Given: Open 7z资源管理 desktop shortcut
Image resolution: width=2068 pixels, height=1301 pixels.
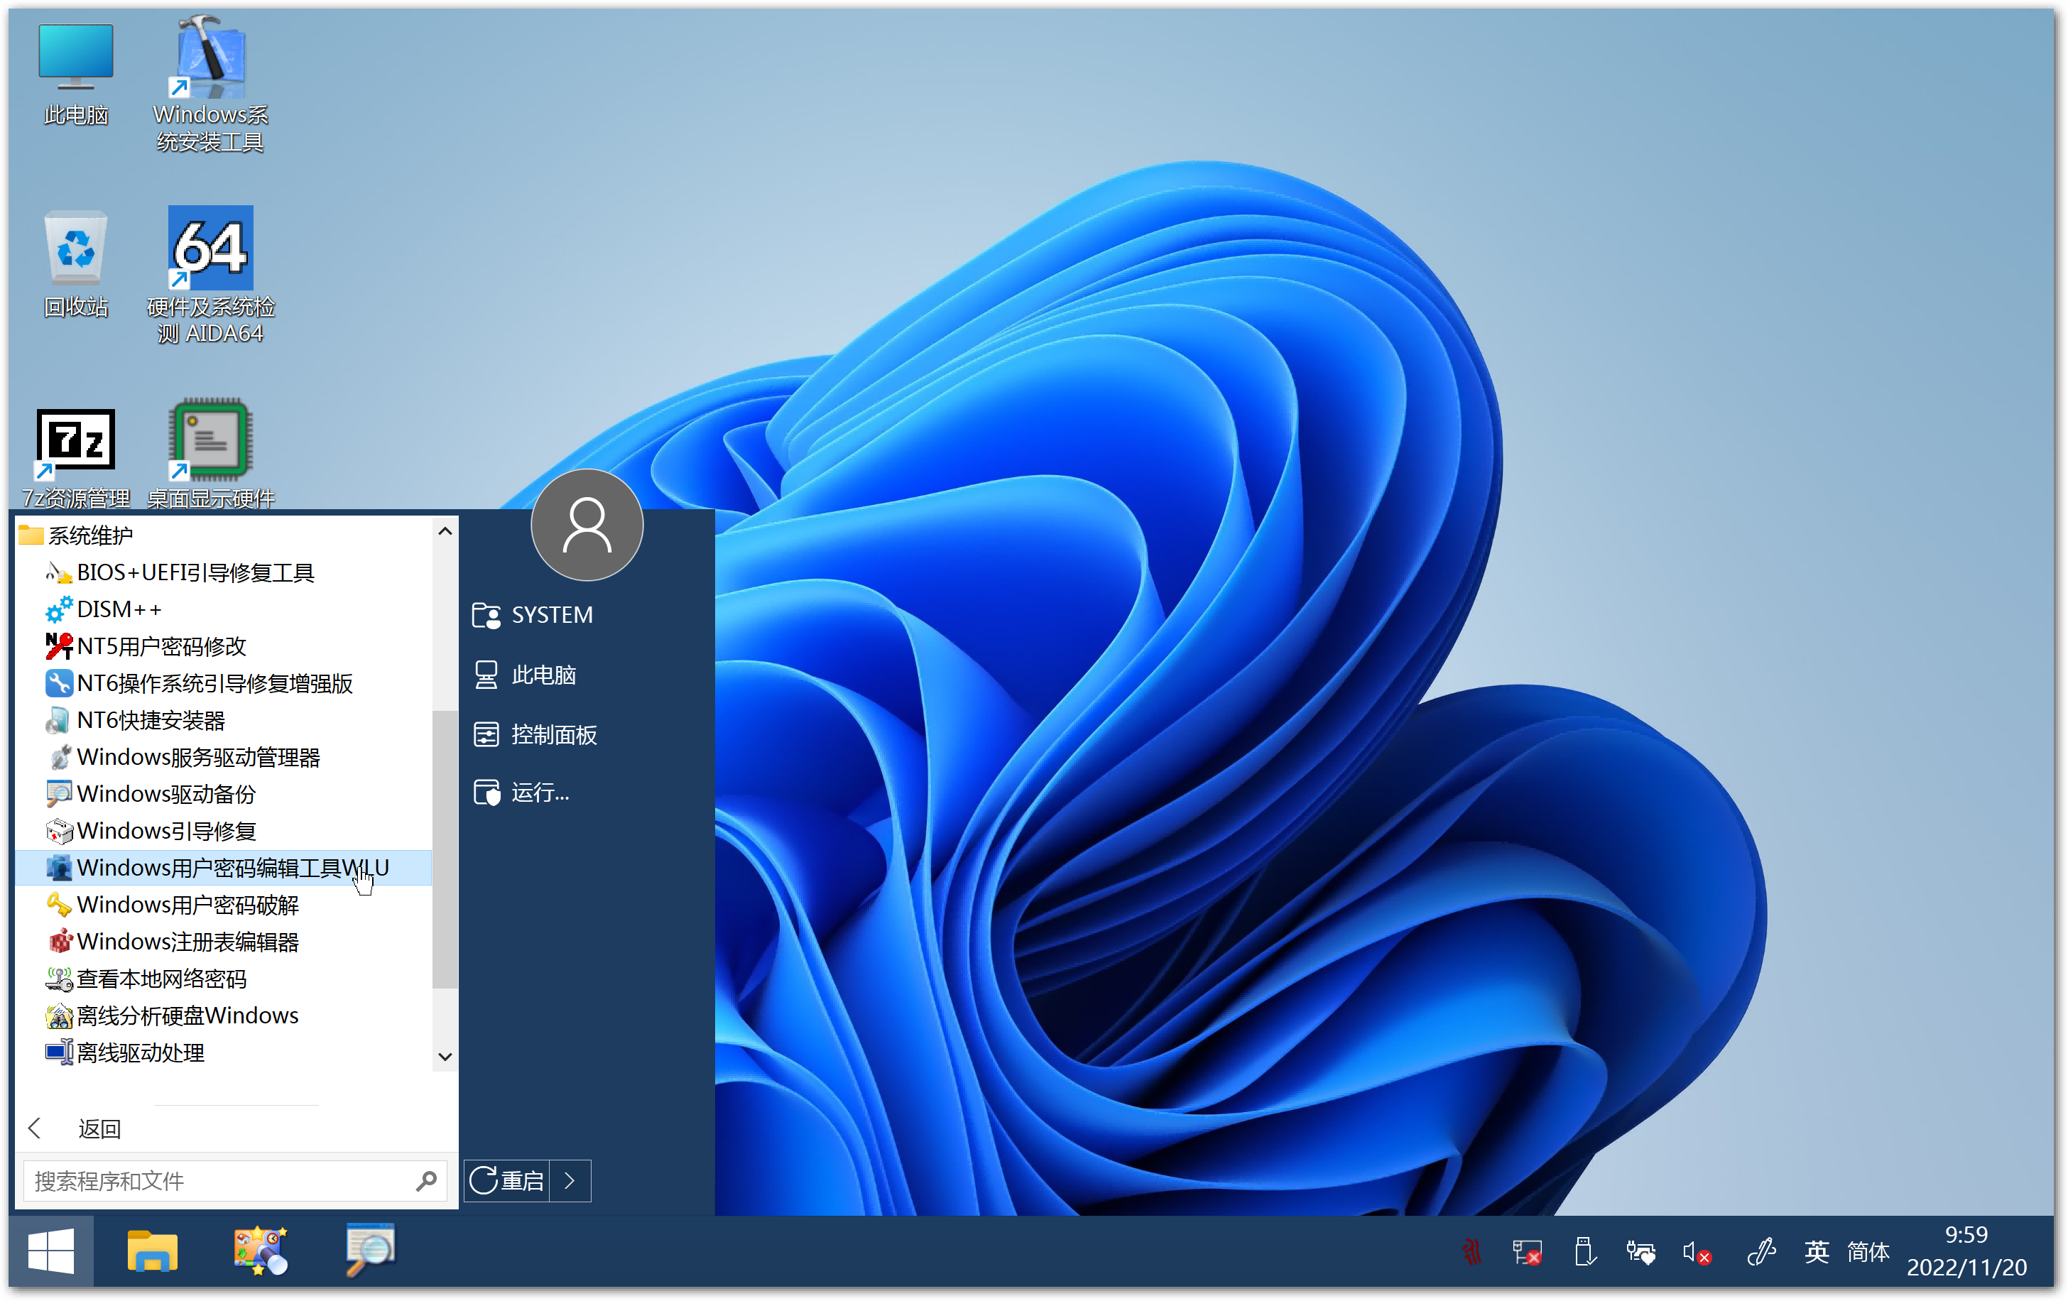Looking at the screenshot, I should click(75, 458).
